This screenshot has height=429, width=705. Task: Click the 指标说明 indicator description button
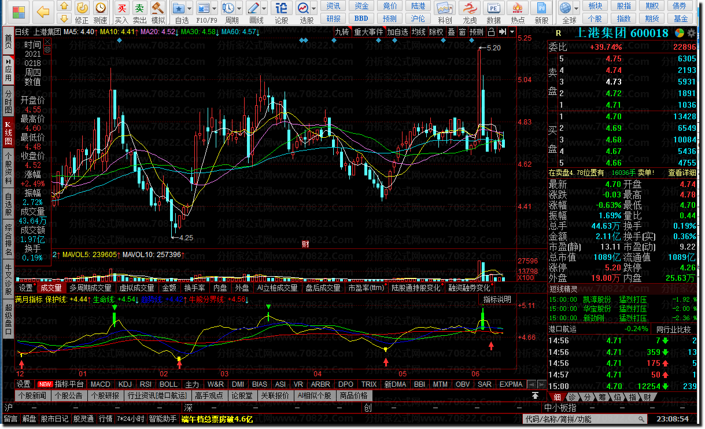497,299
